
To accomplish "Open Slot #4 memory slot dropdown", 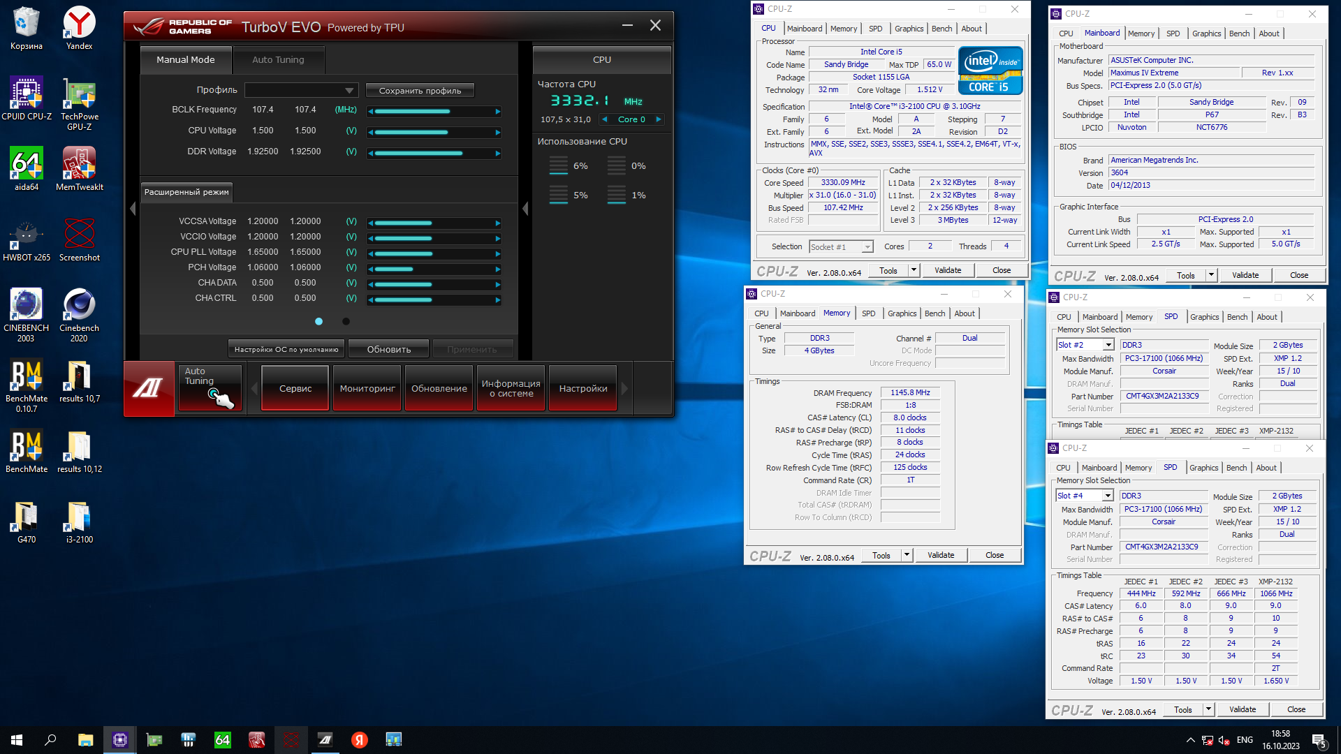I will 1083,496.
